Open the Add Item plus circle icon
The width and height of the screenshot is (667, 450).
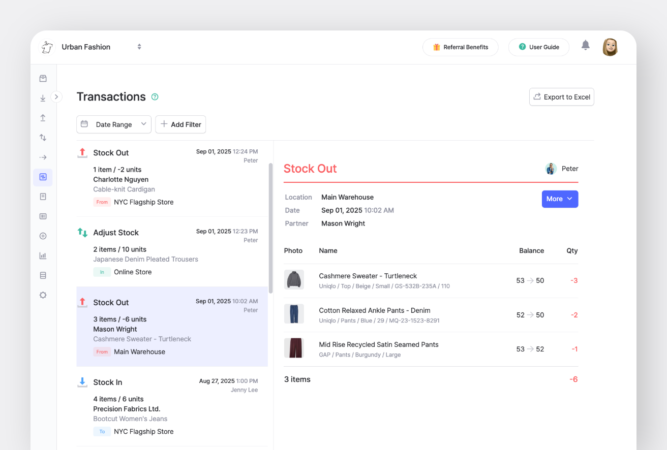tap(43, 236)
